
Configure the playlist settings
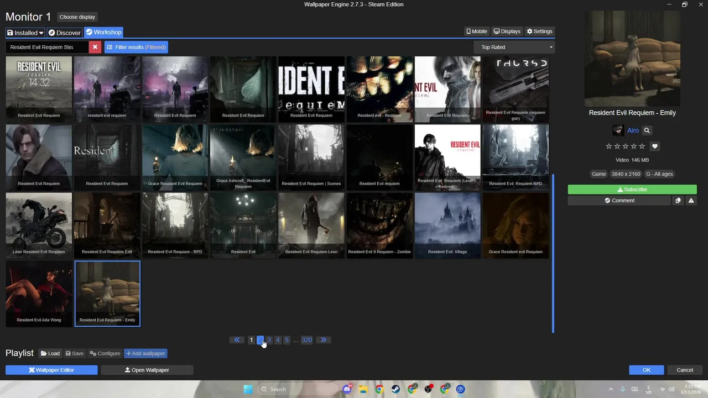(105, 353)
